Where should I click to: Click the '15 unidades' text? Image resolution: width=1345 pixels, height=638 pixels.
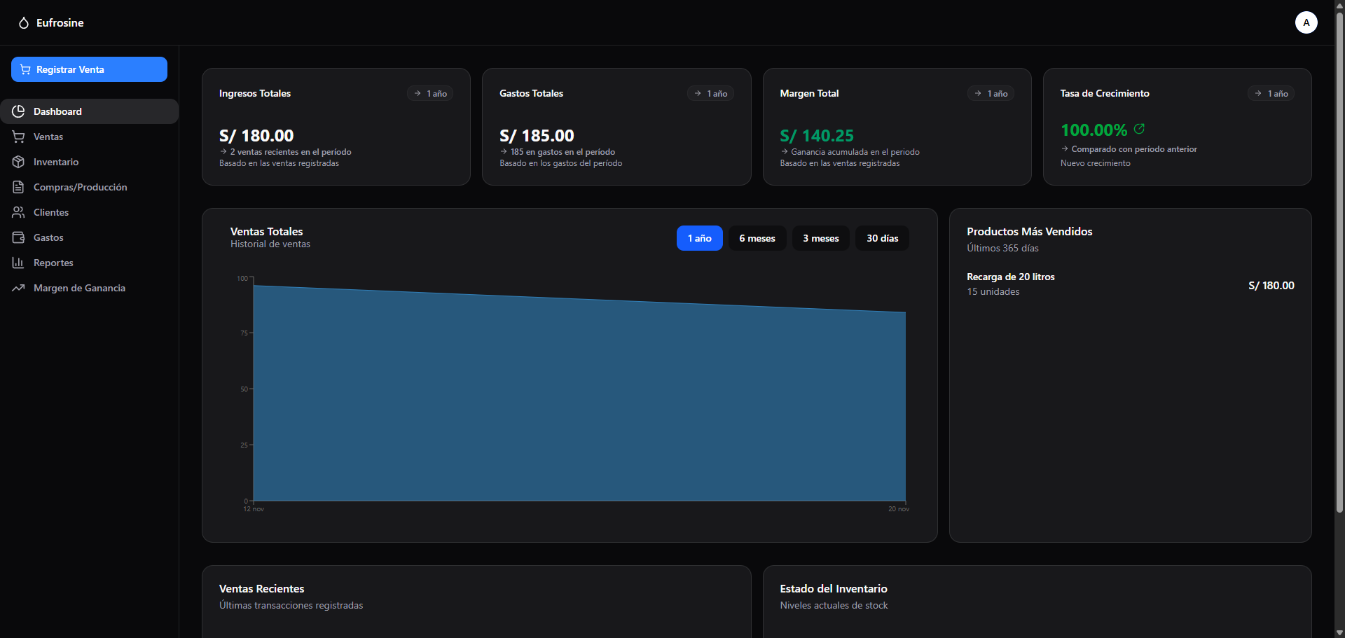[x=993, y=292]
